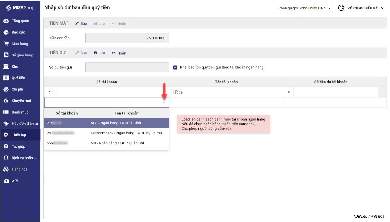Click the Tên tài khoản cell in the new row
Viewport: 390px width, 222px height.
[x=226, y=102]
